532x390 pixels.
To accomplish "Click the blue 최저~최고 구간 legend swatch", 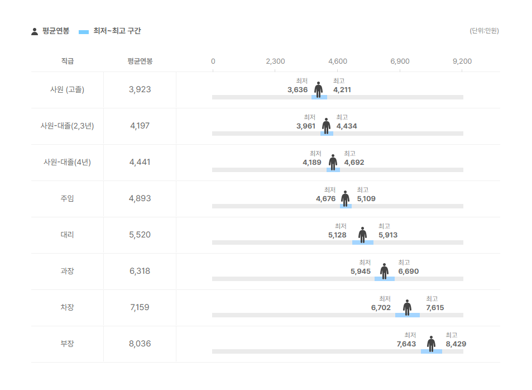I will [x=84, y=32].
